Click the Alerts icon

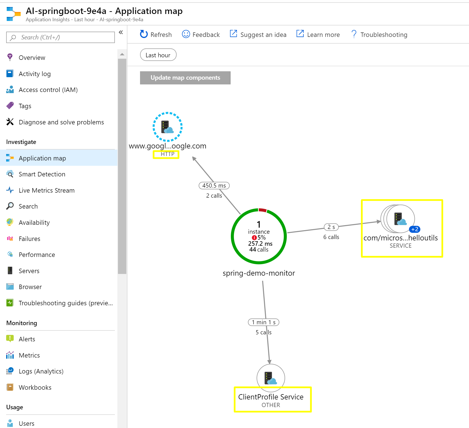pyautogui.click(x=10, y=339)
